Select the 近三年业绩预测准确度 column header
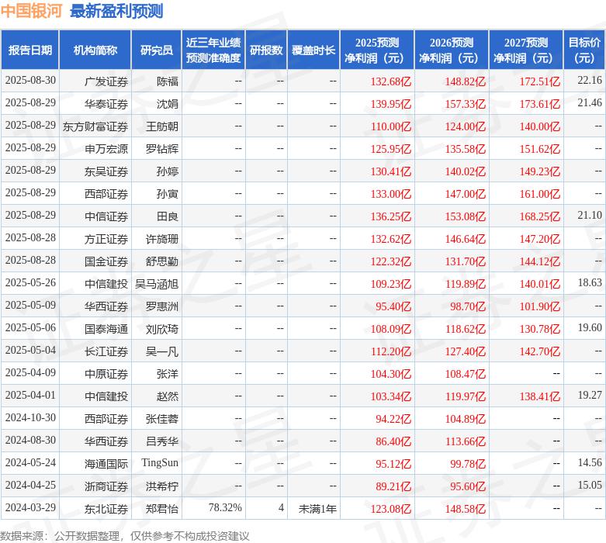Screen dimensions: 606x543 (x=213, y=50)
